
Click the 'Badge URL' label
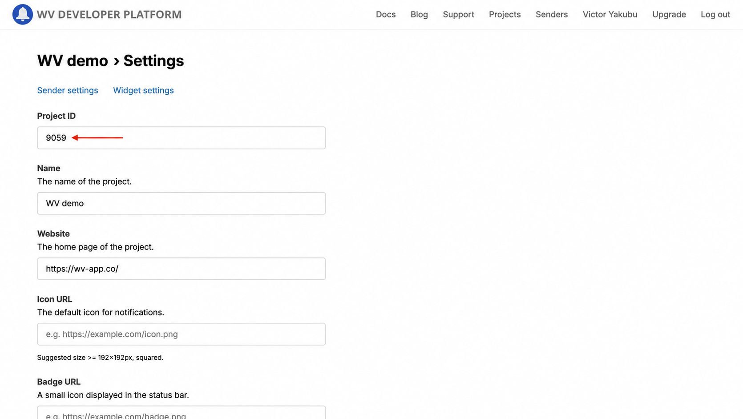click(59, 382)
